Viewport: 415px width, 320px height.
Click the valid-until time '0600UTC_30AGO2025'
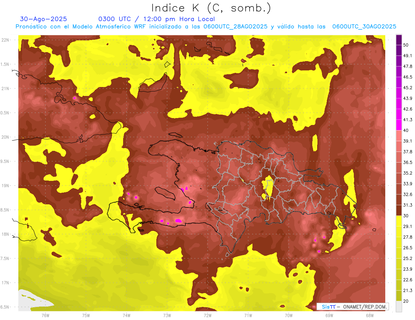tap(364, 27)
